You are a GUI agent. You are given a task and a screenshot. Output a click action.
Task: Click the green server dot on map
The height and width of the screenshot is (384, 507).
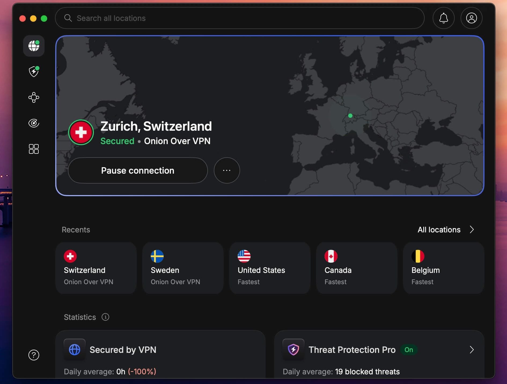[350, 116]
